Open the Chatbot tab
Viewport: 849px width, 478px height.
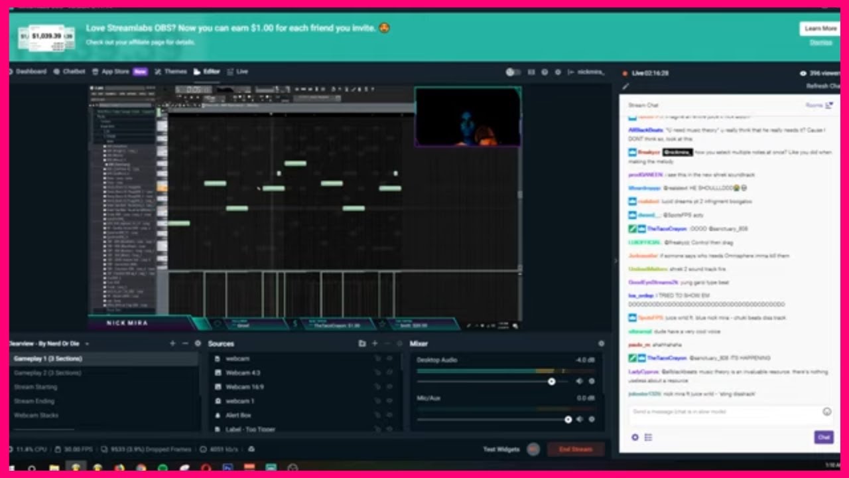coord(70,72)
